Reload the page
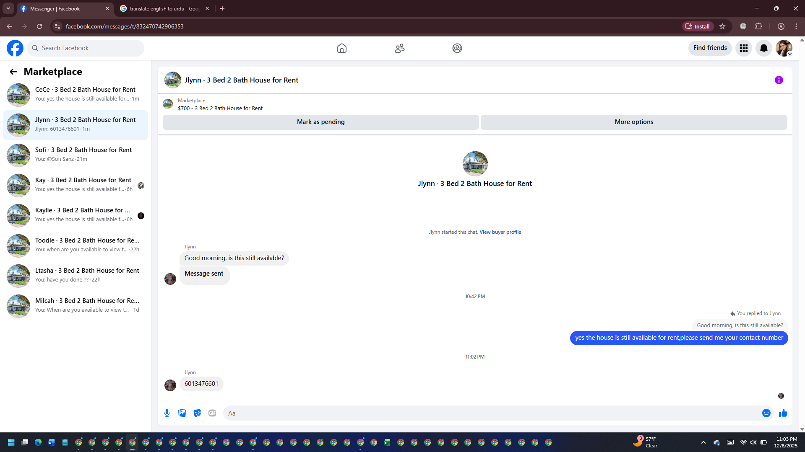 pyautogui.click(x=39, y=26)
